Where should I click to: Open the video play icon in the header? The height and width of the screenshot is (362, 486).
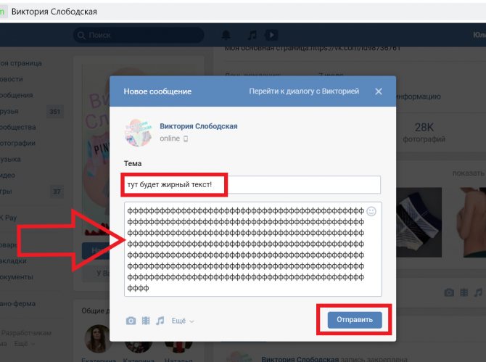[271, 35]
